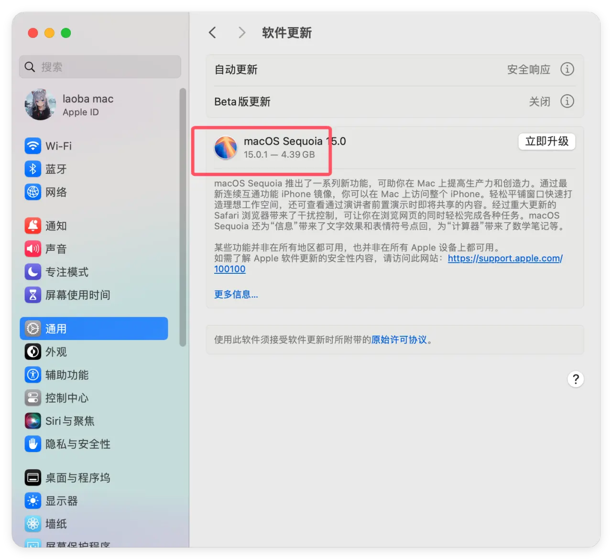Click the 更多信息... link
This screenshot has height=559, width=612.
pyautogui.click(x=236, y=294)
